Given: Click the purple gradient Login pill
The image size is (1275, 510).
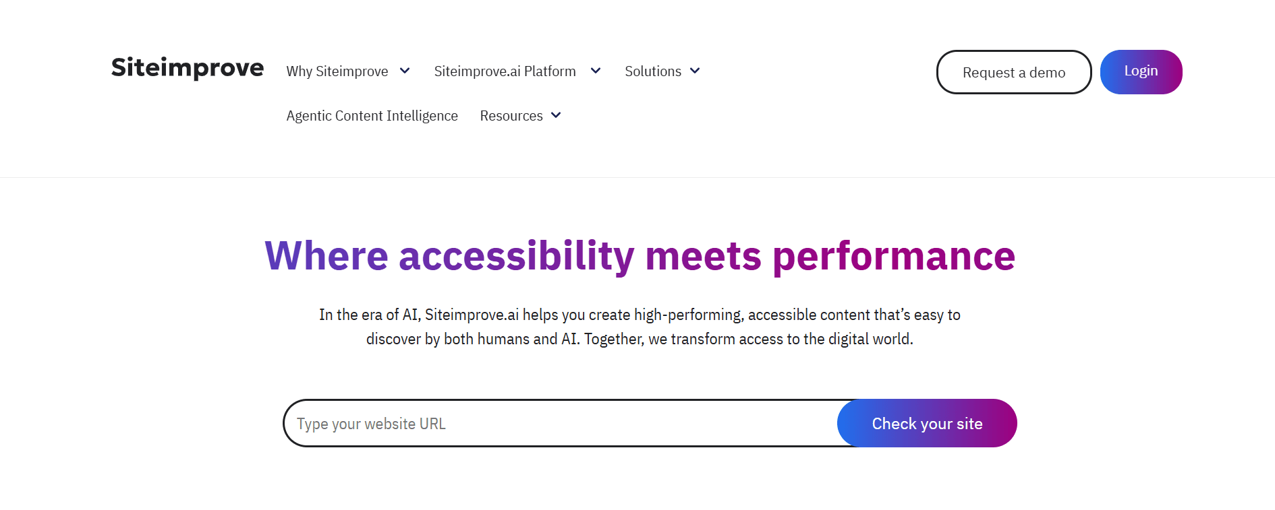Looking at the screenshot, I should [x=1141, y=71].
